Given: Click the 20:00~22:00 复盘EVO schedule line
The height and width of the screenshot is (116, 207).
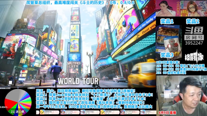Looking at the screenshot, I should click(x=181, y=69).
